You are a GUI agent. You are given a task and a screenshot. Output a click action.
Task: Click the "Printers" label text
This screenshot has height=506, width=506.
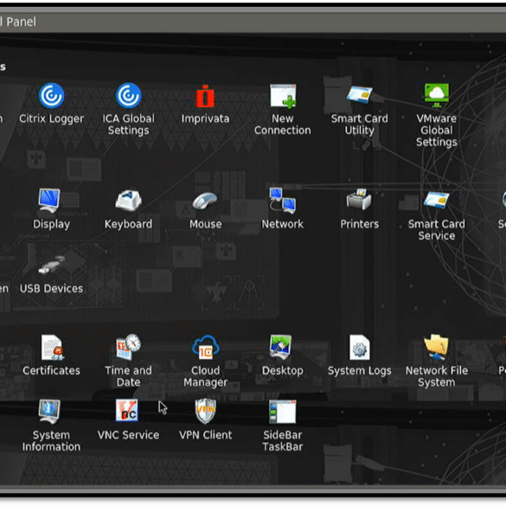(x=360, y=224)
